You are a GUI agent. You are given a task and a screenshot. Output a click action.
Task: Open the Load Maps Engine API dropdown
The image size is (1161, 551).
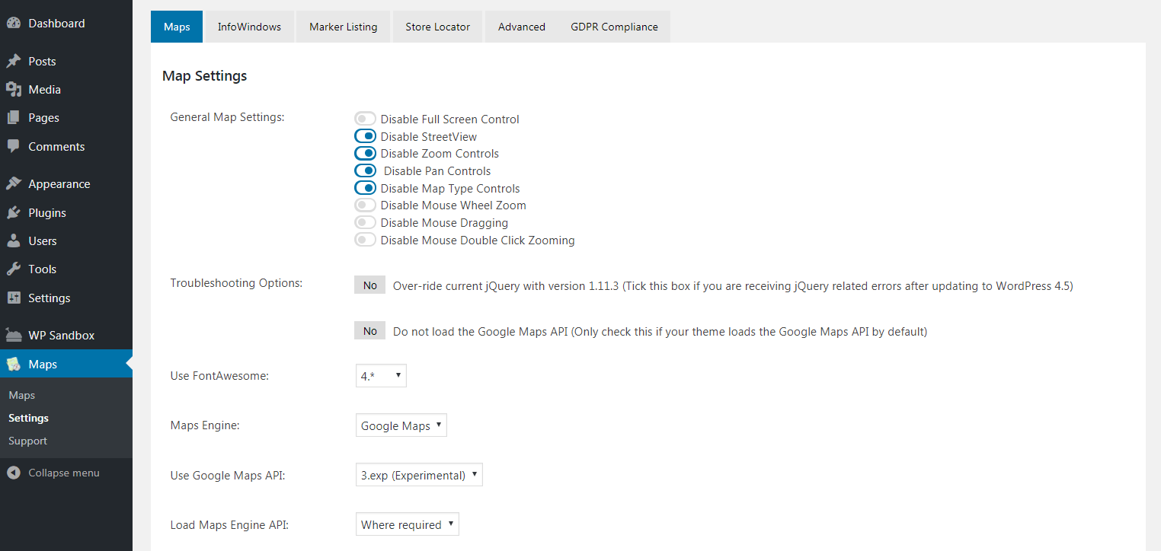click(408, 524)
